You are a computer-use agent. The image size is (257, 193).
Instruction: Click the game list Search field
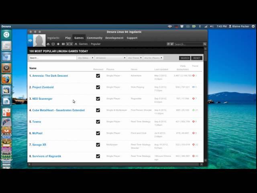click(x=53, y=58)
